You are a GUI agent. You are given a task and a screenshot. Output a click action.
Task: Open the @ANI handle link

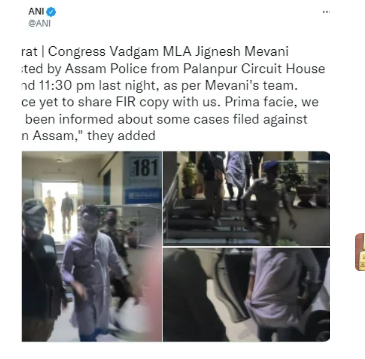39,23
